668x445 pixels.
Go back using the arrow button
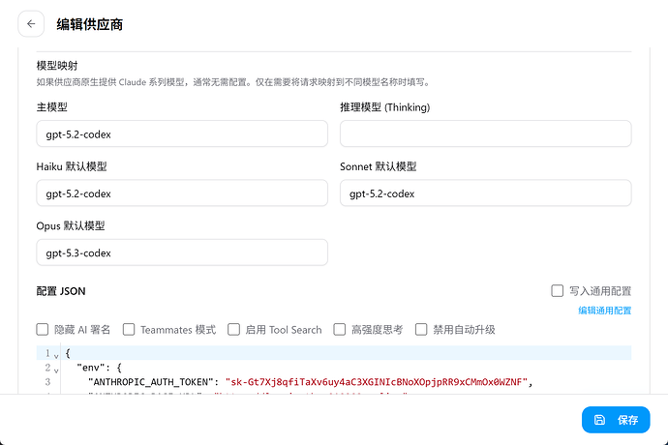(x=31, y=24)
